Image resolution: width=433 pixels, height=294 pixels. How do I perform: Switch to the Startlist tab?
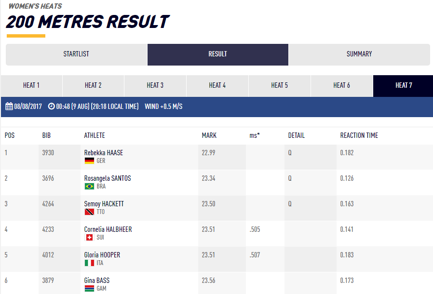76,54
